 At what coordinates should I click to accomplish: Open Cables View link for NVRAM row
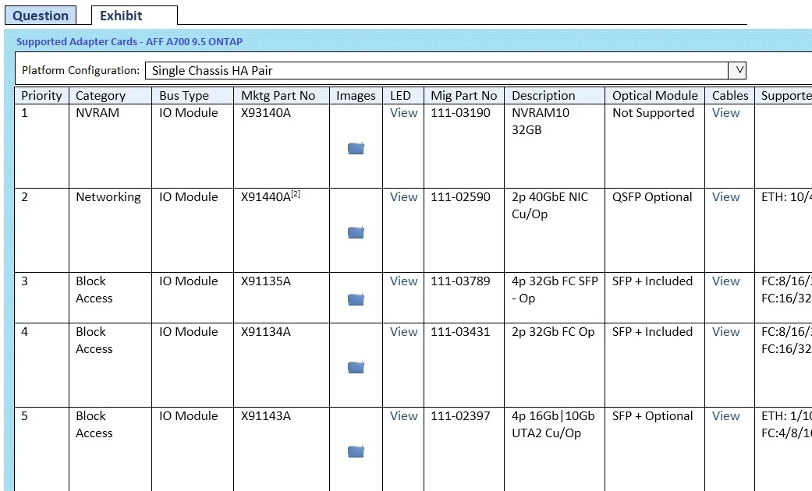tap(725, 113)
